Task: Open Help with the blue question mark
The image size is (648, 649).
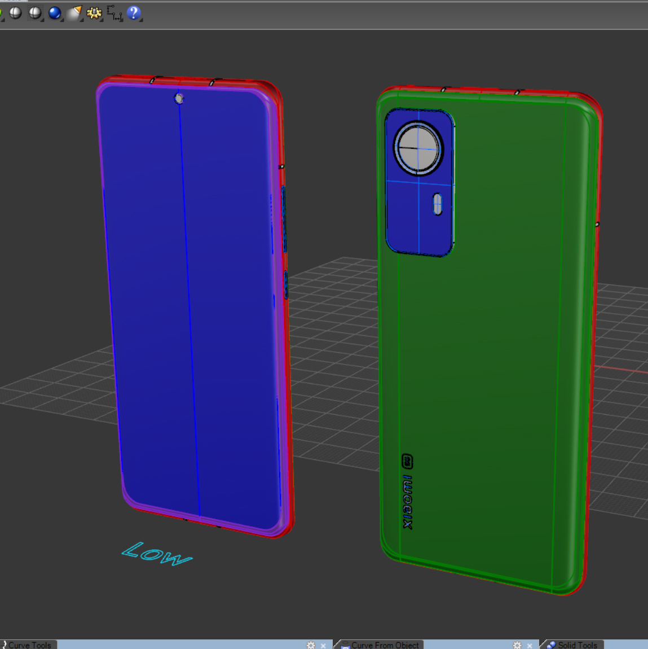Action: click(134, 12)
